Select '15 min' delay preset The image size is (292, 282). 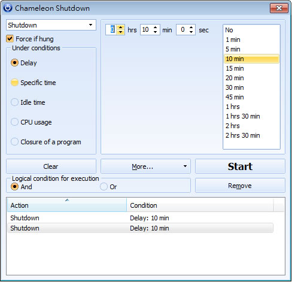[251, 68]
